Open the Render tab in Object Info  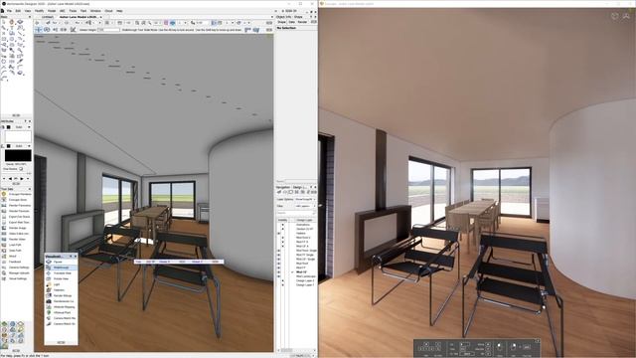(302, 22)
